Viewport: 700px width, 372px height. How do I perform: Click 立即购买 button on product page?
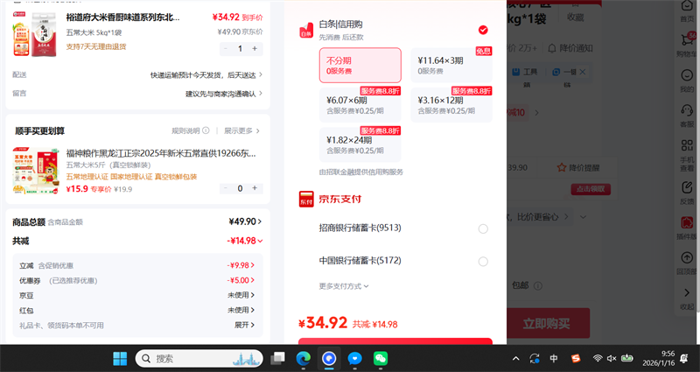(549, 323)
